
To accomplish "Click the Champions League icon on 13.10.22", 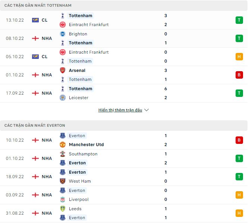I will pyautogui.click(x=35, y=20).
